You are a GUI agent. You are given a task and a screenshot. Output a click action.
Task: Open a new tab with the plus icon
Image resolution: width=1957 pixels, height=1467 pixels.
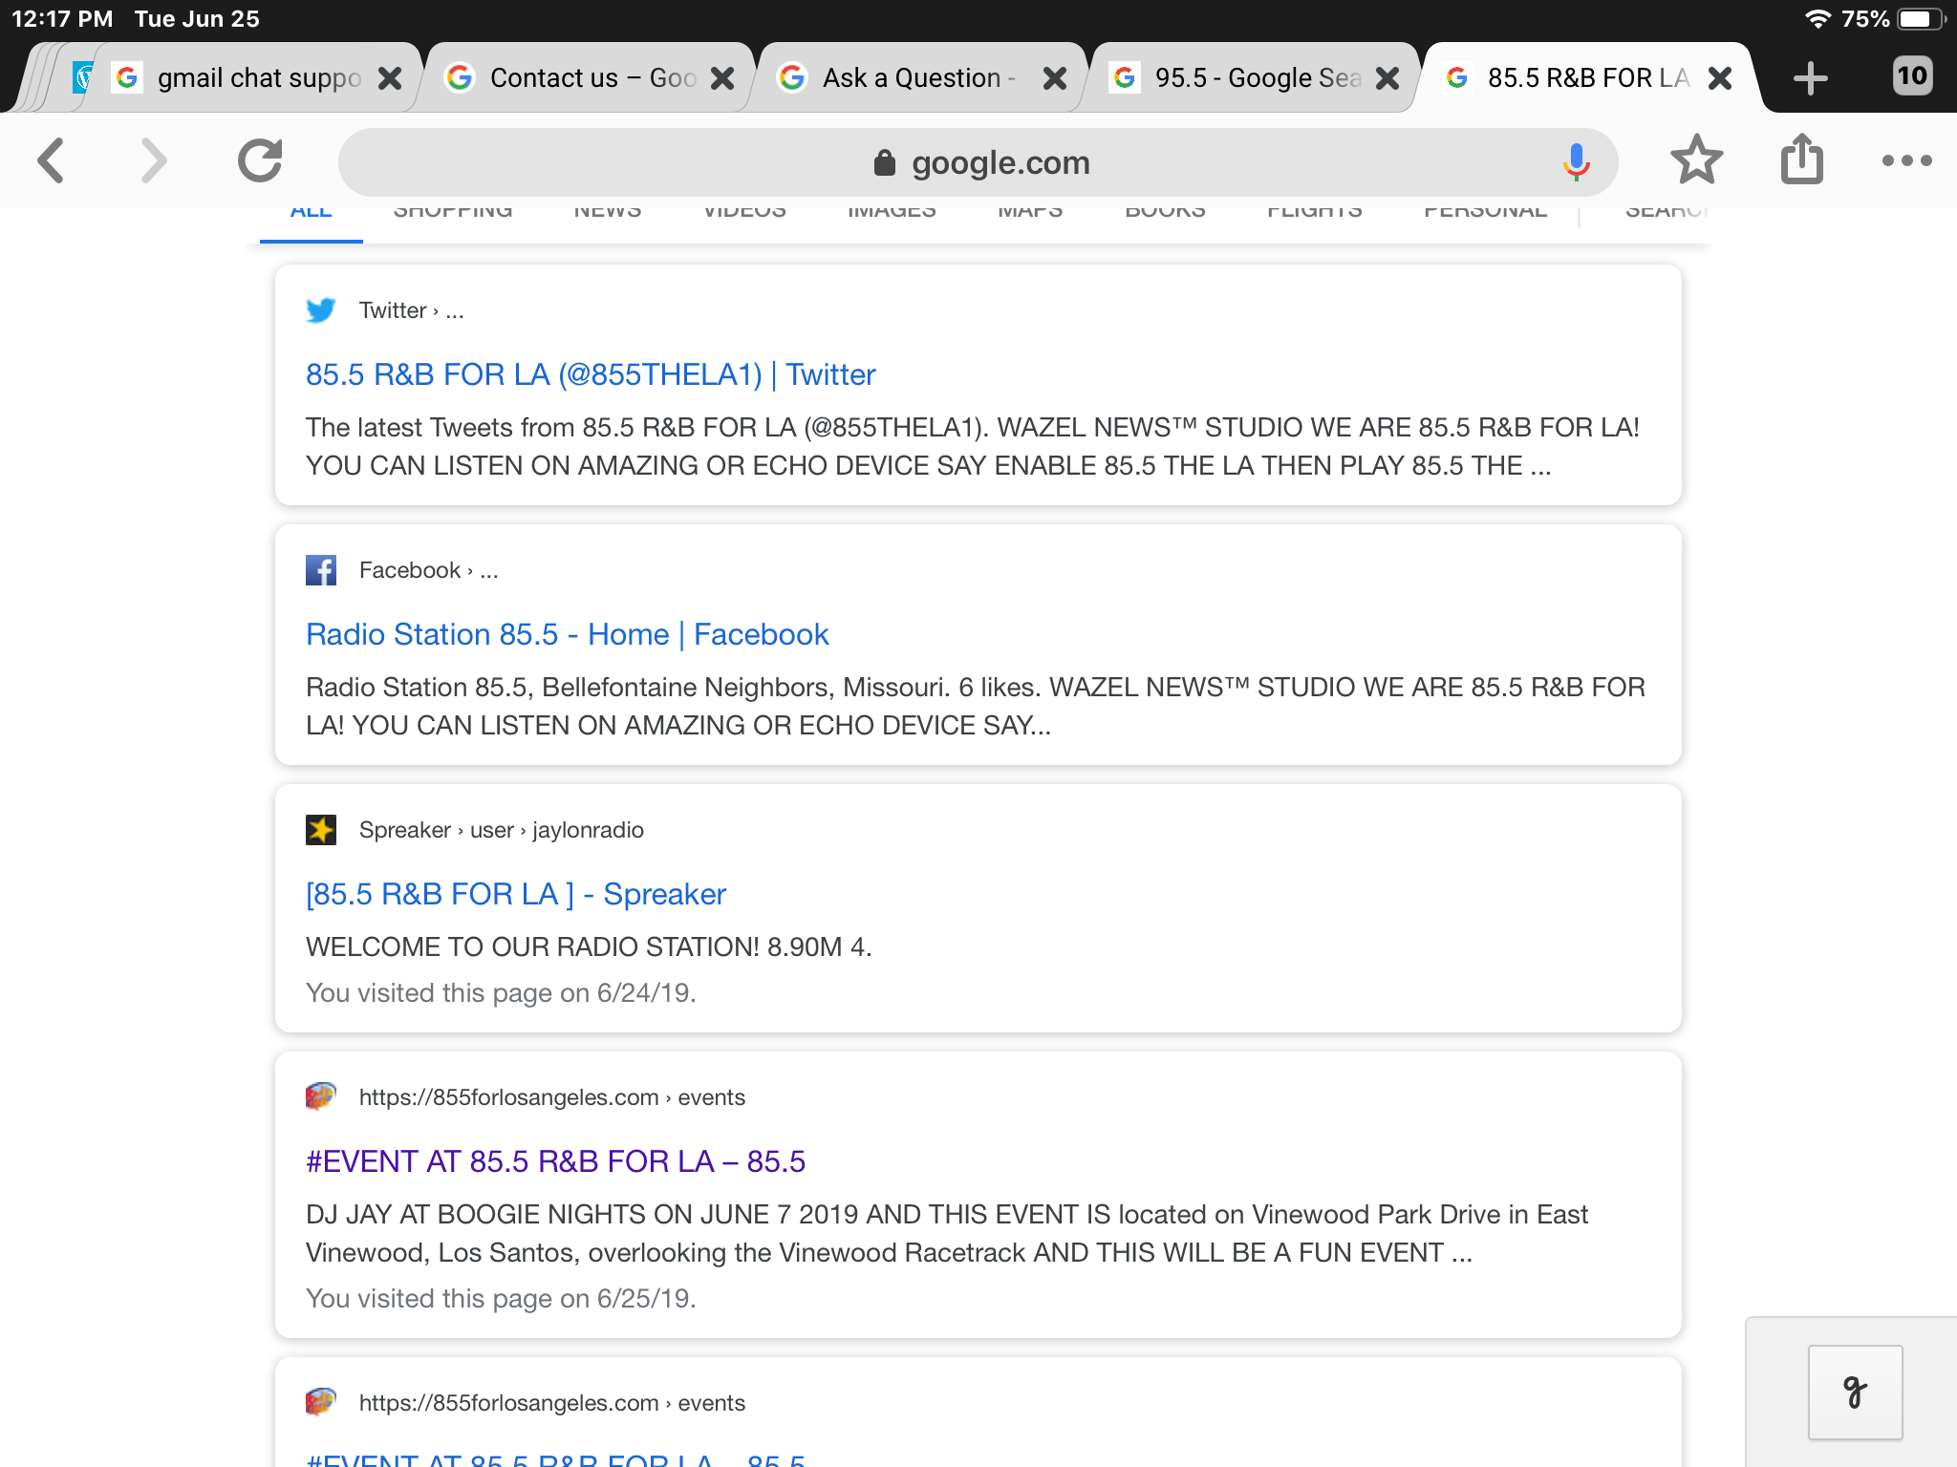(1810, 77)
